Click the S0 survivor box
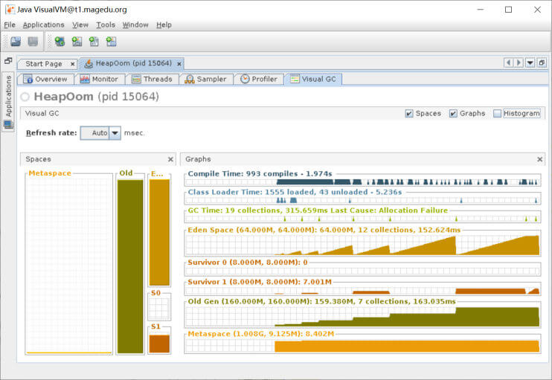The width and height of the screenshot is (552, 380). (159, 308)
